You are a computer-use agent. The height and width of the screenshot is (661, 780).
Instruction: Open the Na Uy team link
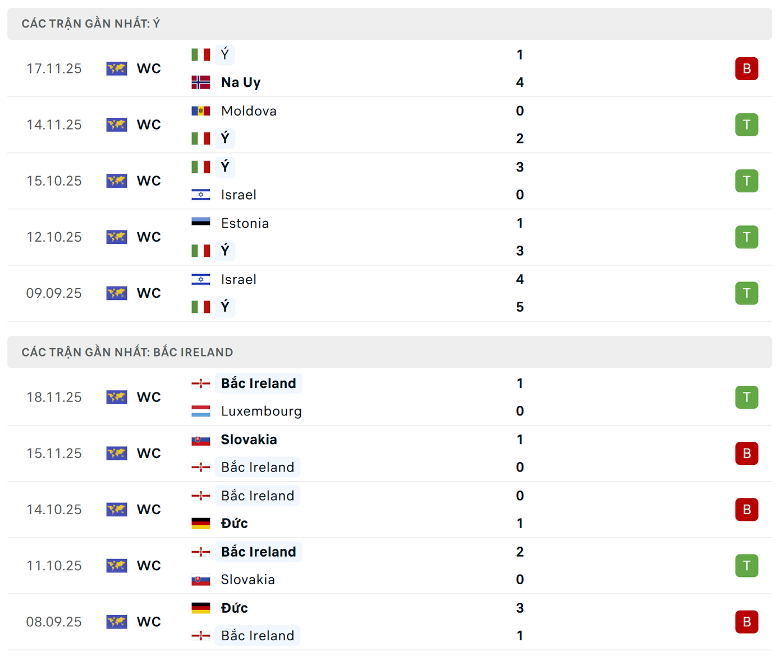click(241, 82)
